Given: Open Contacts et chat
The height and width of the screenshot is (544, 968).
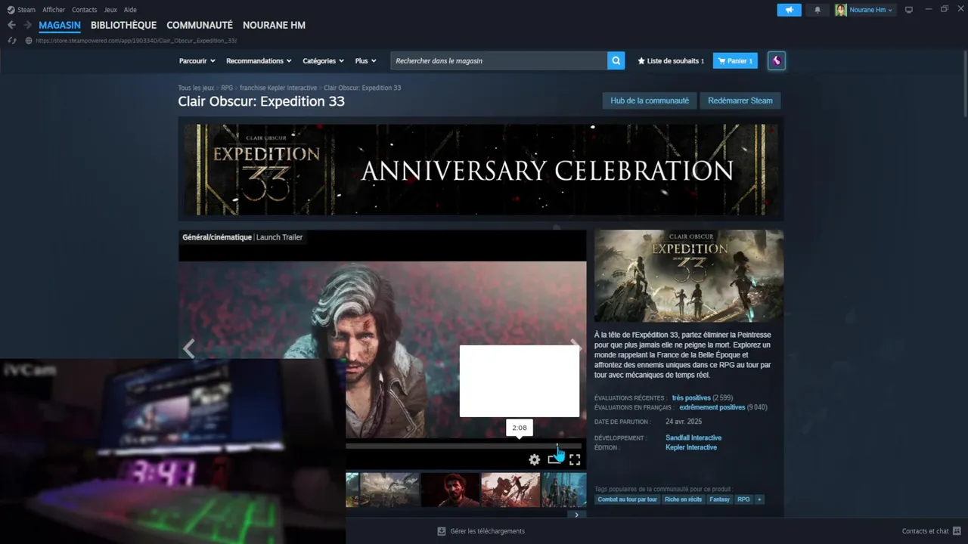Looking at the screenshot, I should pos(931,531).
